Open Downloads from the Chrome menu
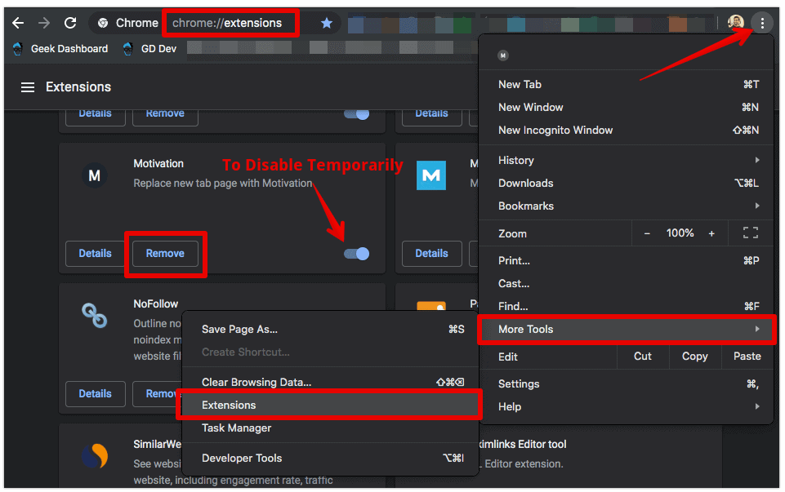The width and height of the screenshot is (785, 492). click(625, 184)
